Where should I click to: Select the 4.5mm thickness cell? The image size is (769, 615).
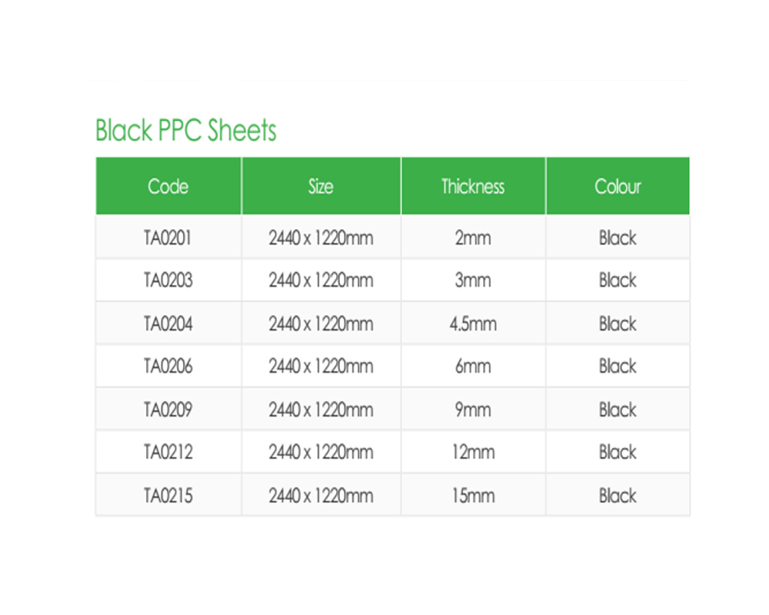coord(473,324)
